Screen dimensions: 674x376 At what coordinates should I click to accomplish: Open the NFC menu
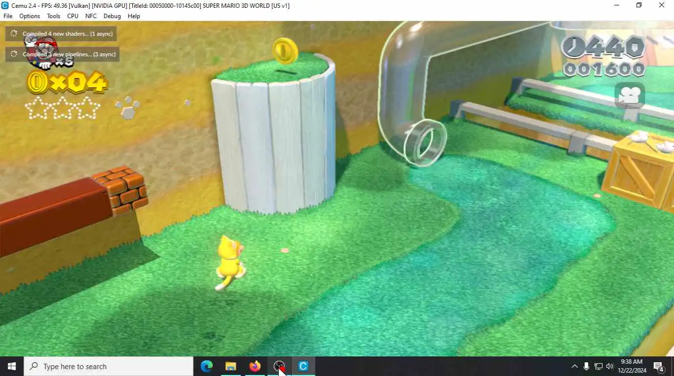tap(91, 16)
